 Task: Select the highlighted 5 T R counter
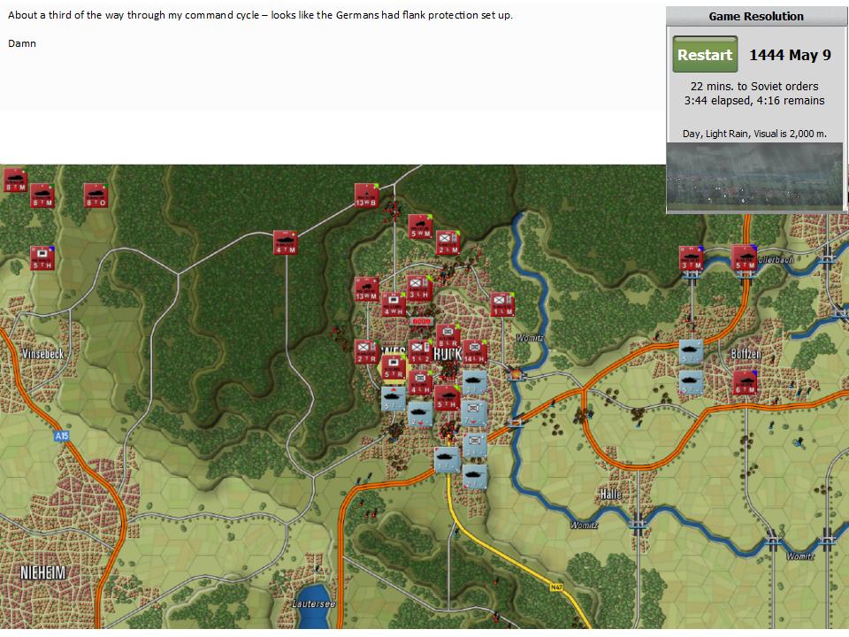394,366
